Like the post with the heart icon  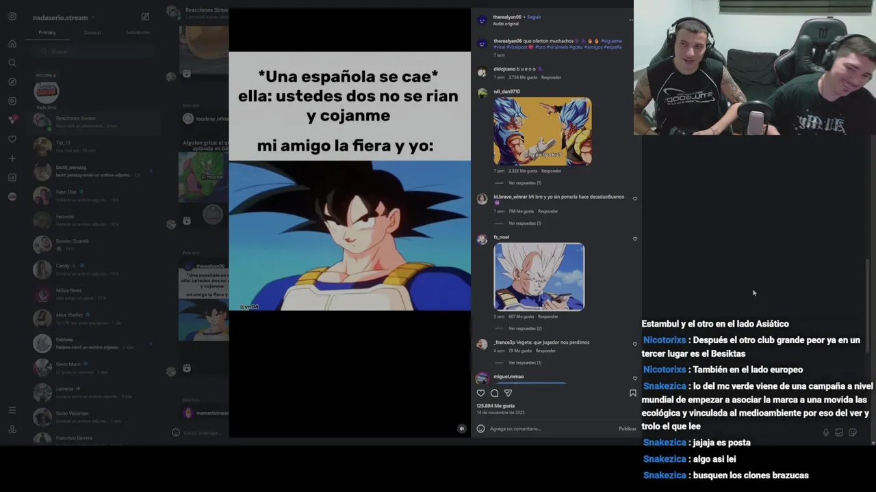pos(480,393)
